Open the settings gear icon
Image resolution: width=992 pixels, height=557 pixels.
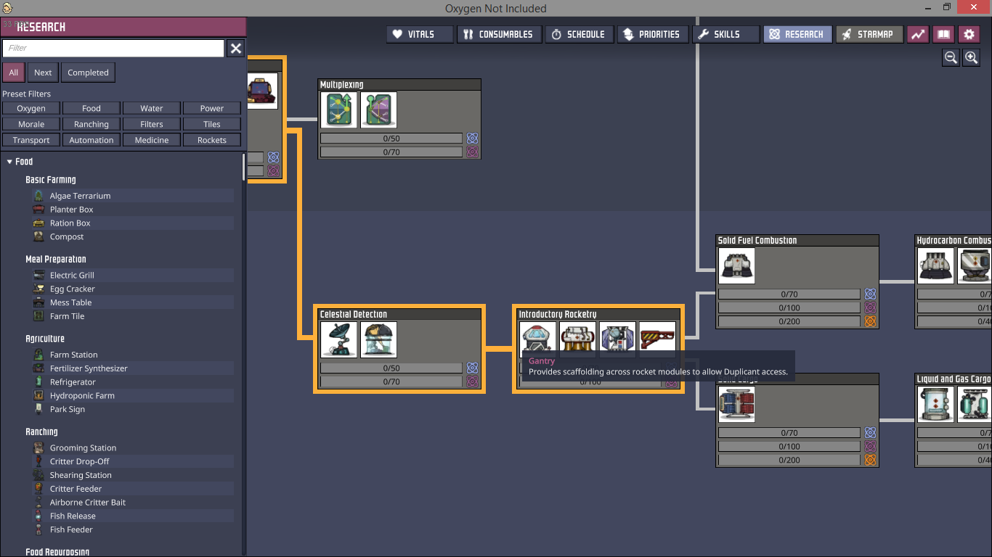tap(969, 34)
